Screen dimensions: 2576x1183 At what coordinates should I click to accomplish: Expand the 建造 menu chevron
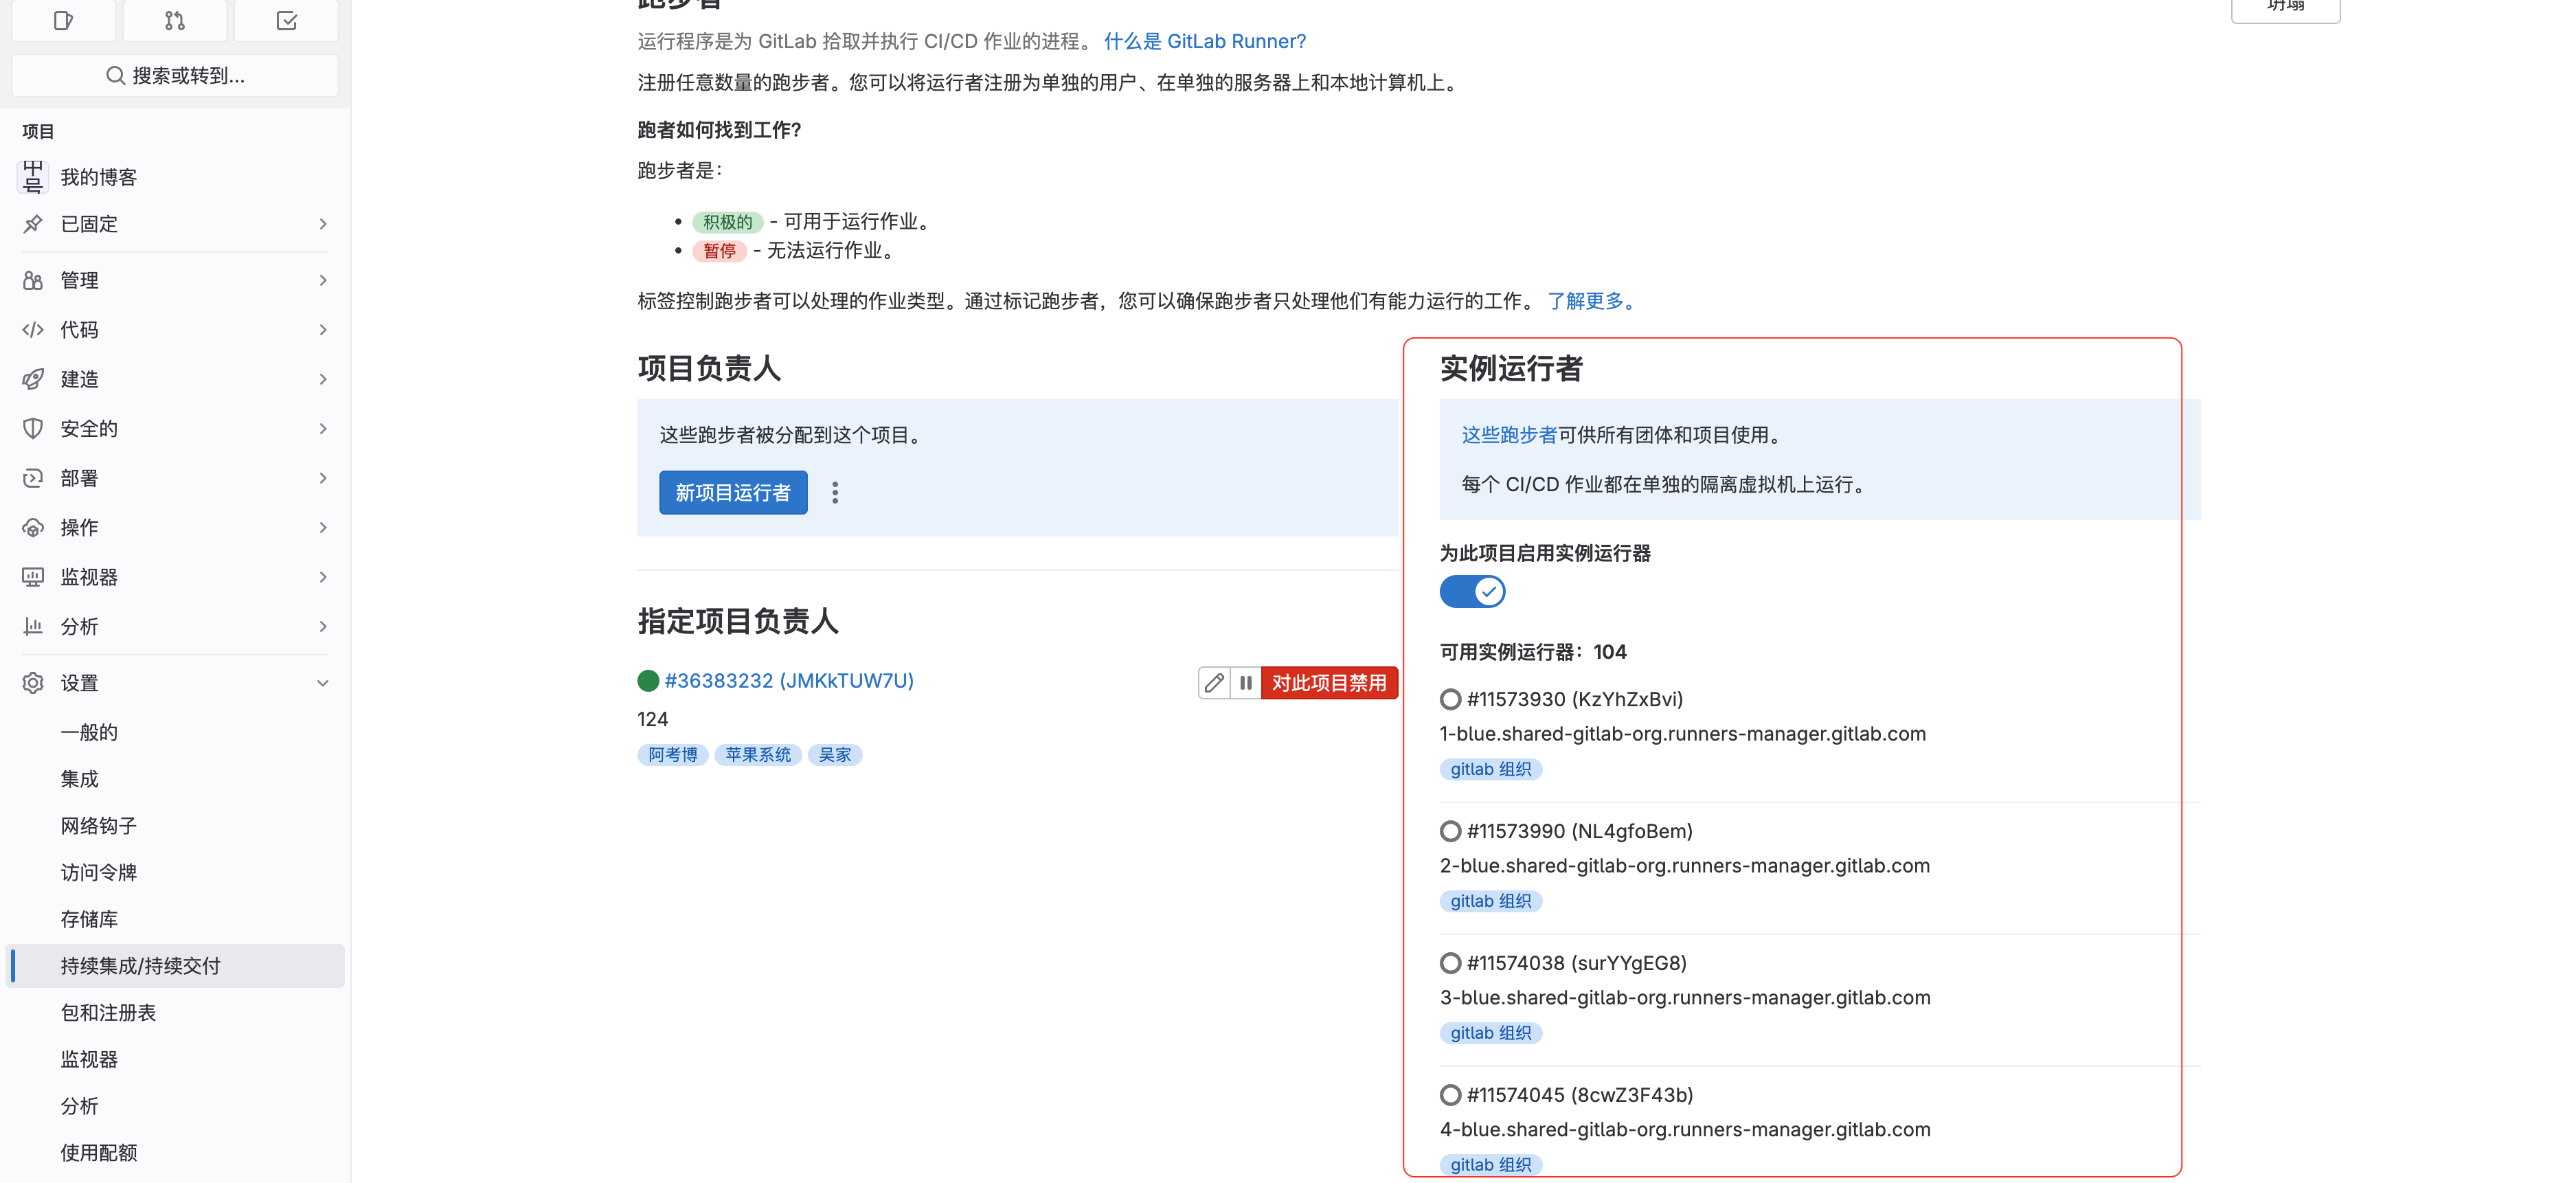[x=322, y=379]
